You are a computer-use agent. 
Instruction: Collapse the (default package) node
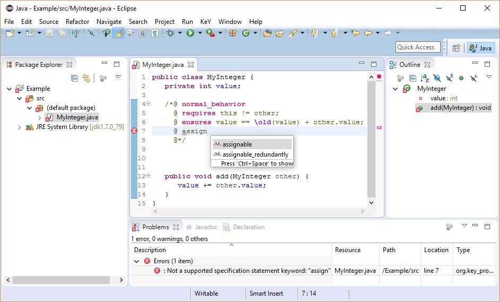(30, 108)
